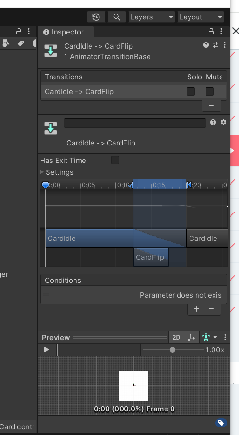Add a new condition with the plus button
The image size is (239, 435).
click(x=197, y=309)
